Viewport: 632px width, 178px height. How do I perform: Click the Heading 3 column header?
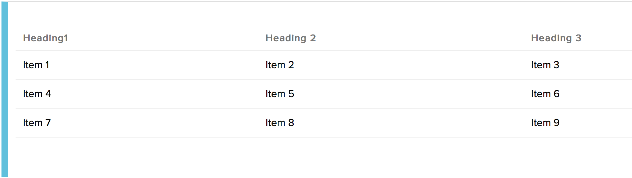556,38
